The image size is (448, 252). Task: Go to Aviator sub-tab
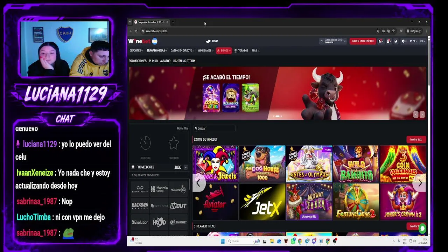click(165, 61)
